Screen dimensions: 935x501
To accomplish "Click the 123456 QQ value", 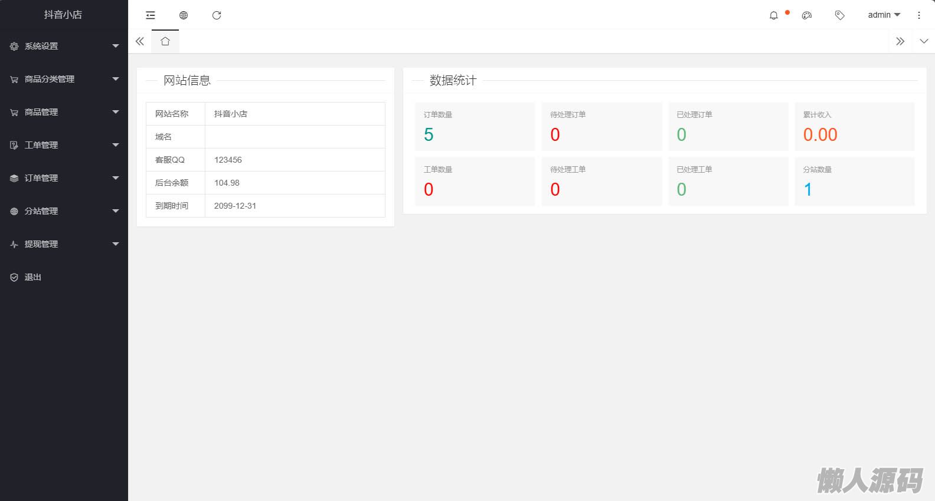I will 228,160.
